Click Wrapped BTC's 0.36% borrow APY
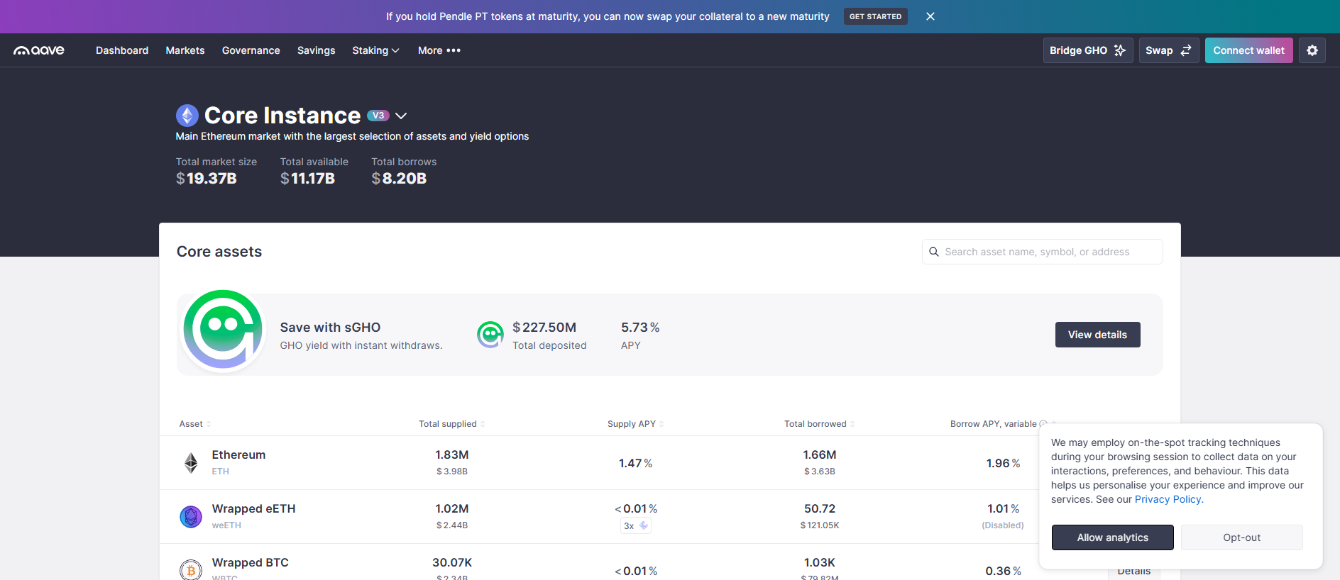1340x580 pixels. [x=1003, y=571]
